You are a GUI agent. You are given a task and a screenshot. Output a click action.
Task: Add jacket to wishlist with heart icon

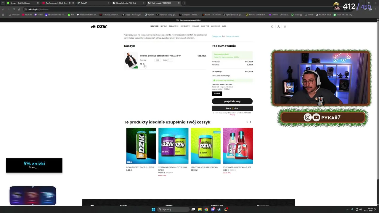[x=141, y=64]
